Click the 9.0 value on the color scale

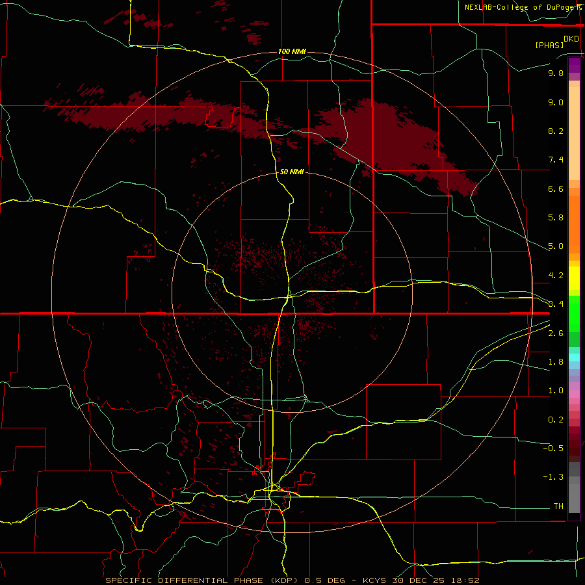(556, 102)
